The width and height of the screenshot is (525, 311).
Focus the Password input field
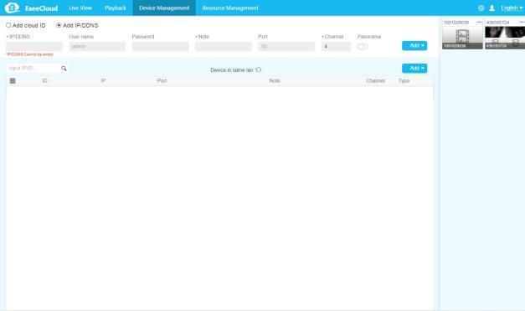point(161,47)
